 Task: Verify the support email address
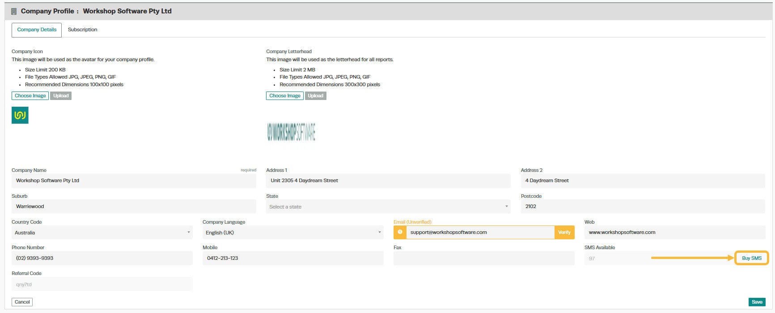[564, 232]
